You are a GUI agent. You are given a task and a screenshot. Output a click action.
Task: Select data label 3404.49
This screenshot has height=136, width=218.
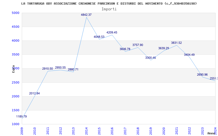189,55
